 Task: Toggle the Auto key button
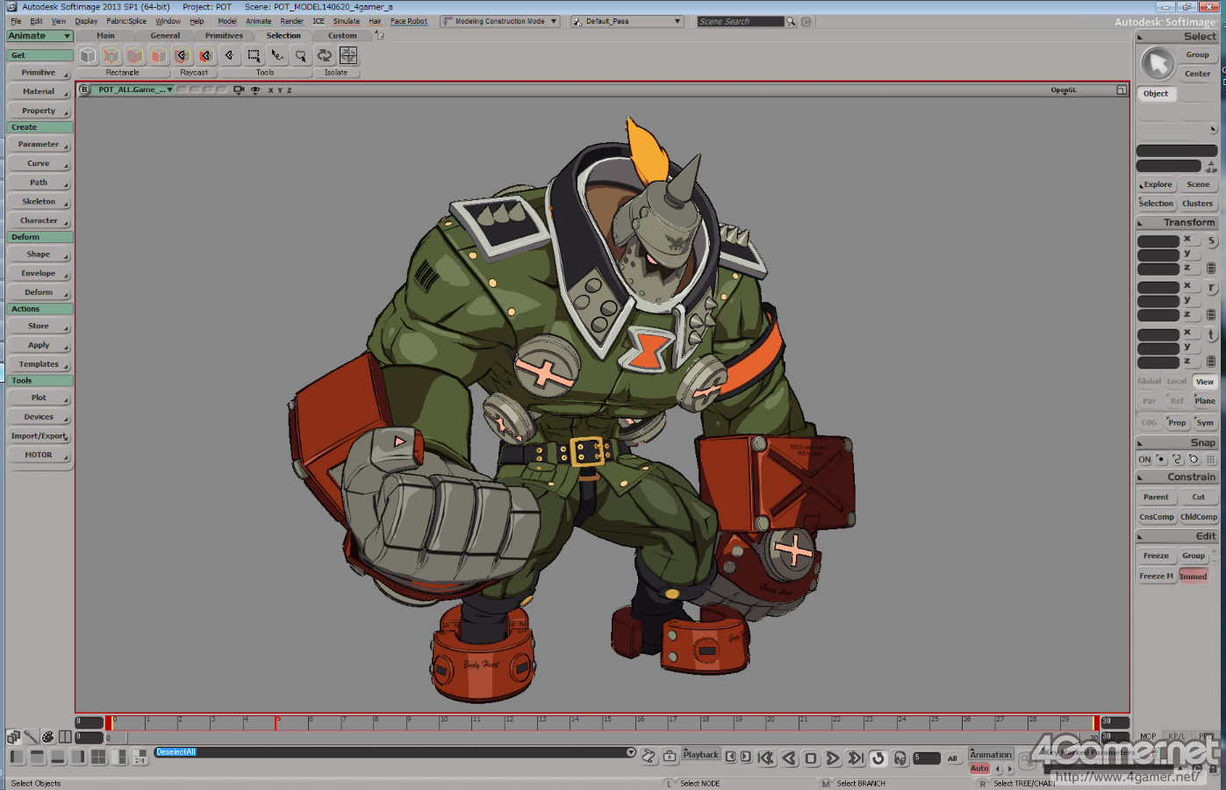coord(979,768)
